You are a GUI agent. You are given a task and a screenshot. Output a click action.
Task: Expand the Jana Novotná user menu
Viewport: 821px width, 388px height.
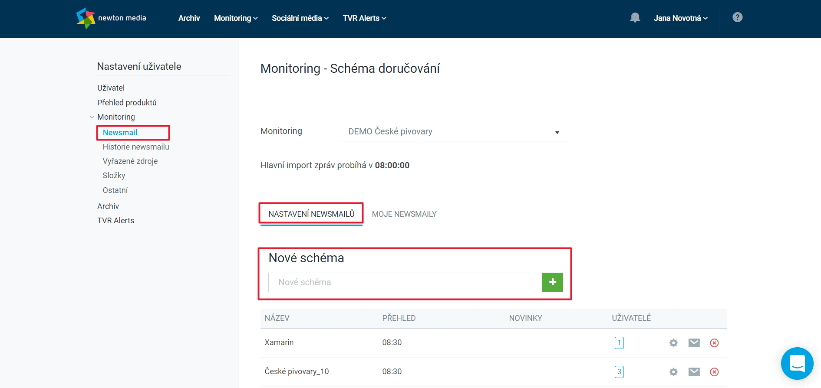[x=680, y=18]
